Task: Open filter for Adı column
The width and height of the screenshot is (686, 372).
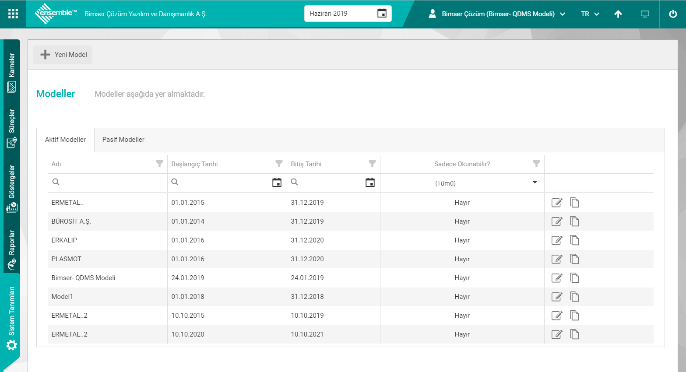Action: [159, 164]
